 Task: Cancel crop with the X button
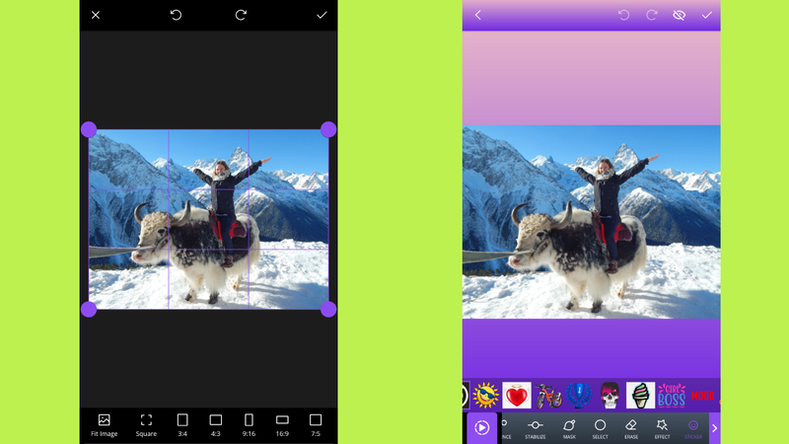pos(96,15)
